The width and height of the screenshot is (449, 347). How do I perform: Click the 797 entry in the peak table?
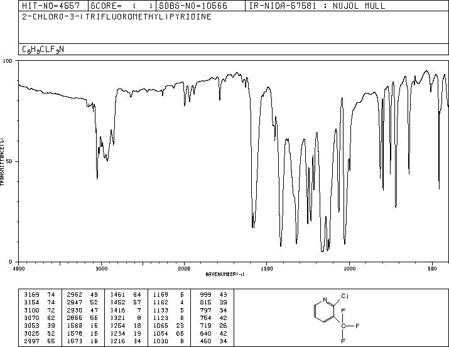coord(205,310)
